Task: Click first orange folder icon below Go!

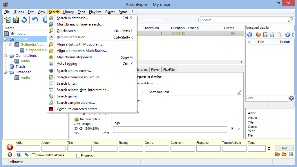Action: pos(277,154)
